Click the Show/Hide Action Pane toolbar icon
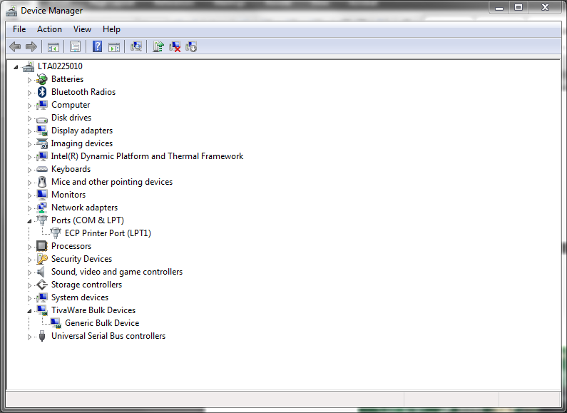Viewport: 567px width, 413px height. (114, 46)
